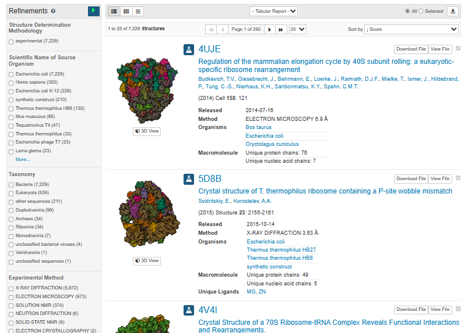
Task: Check the Thermus thermophilus HB8 (135) filter
Action: tap(11, 109)
